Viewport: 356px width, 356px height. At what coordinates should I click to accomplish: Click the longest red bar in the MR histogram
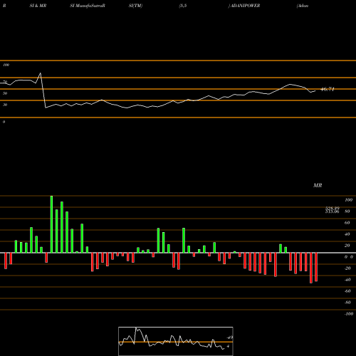311,268
